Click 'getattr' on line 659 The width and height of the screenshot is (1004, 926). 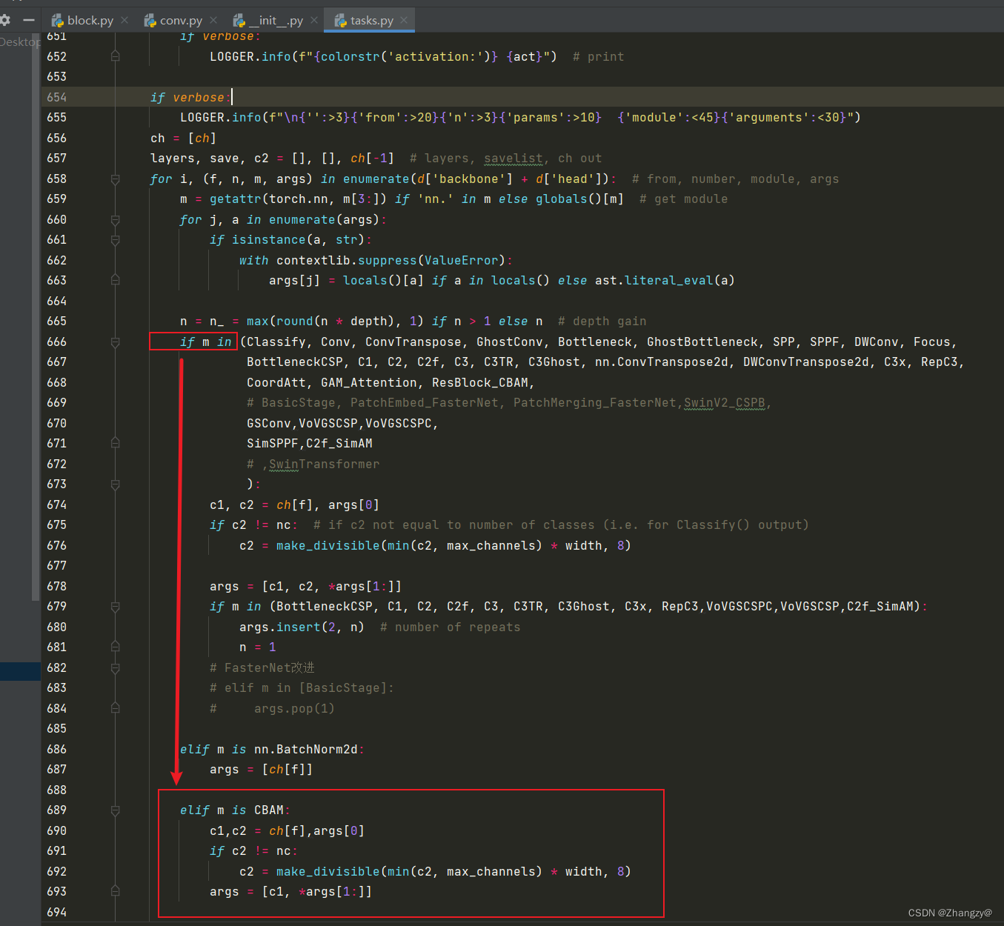click(x=236, y=199)
